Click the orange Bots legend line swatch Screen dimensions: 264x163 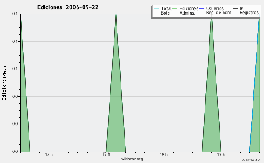[x=156, y=13]
